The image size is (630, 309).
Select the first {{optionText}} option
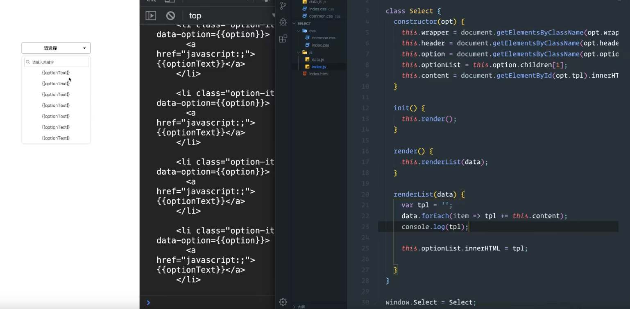[56, 72]
